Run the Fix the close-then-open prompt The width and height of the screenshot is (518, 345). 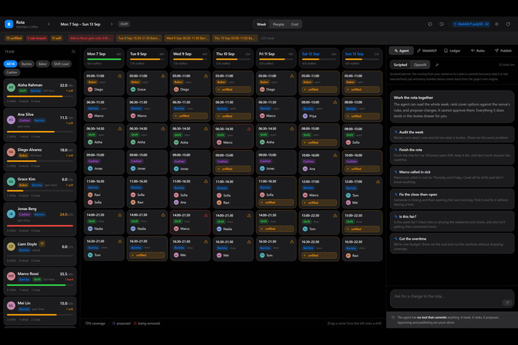click(452, 199)
